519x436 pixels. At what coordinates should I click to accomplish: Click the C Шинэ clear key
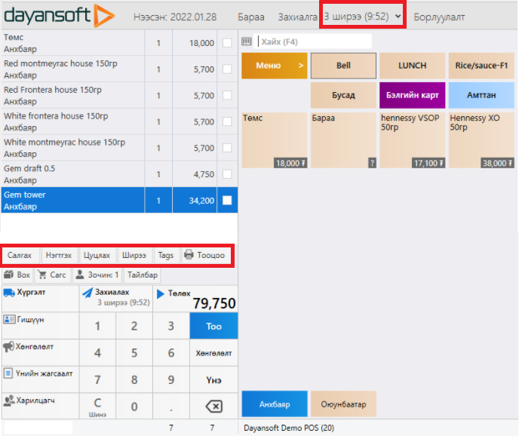[97, 407]
